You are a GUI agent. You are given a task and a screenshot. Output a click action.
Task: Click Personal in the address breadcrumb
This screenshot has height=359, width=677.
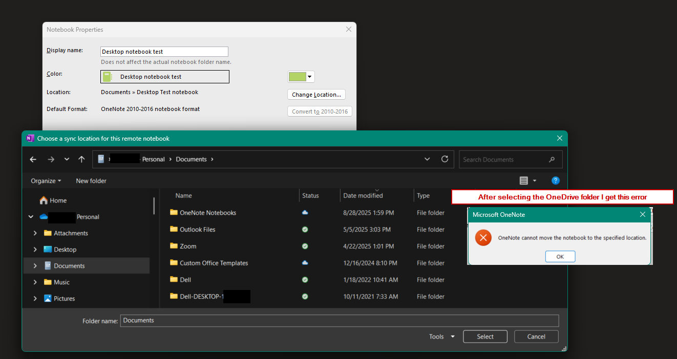154,160
